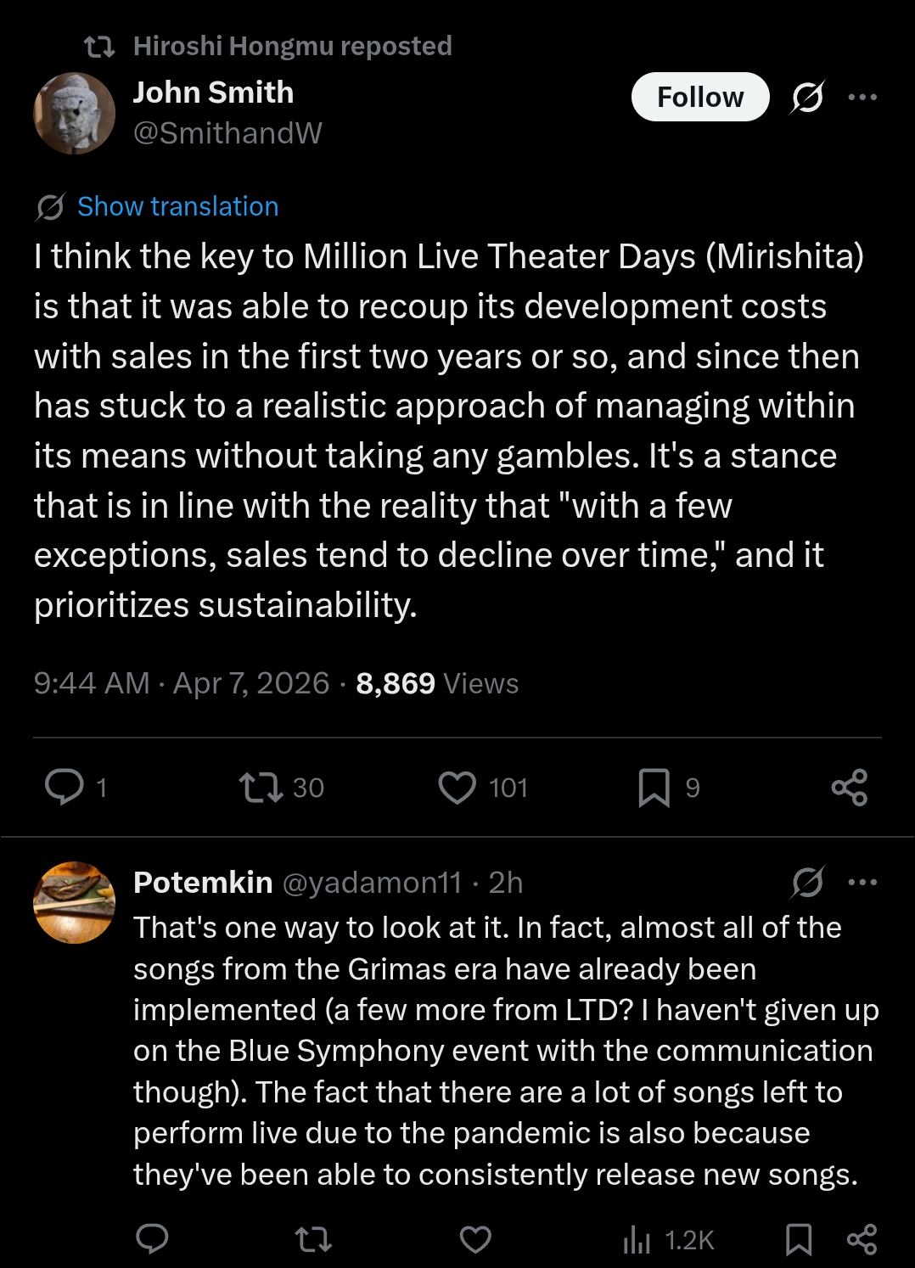Viewport: 915px width, 1268px height.
Task: Open the @SmithandW handle
Action: tap(227, 133)
